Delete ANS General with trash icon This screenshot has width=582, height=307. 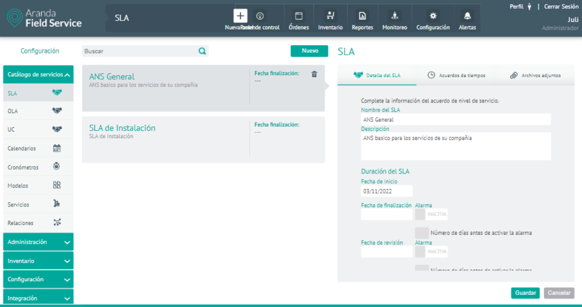(x=314, y=74)
